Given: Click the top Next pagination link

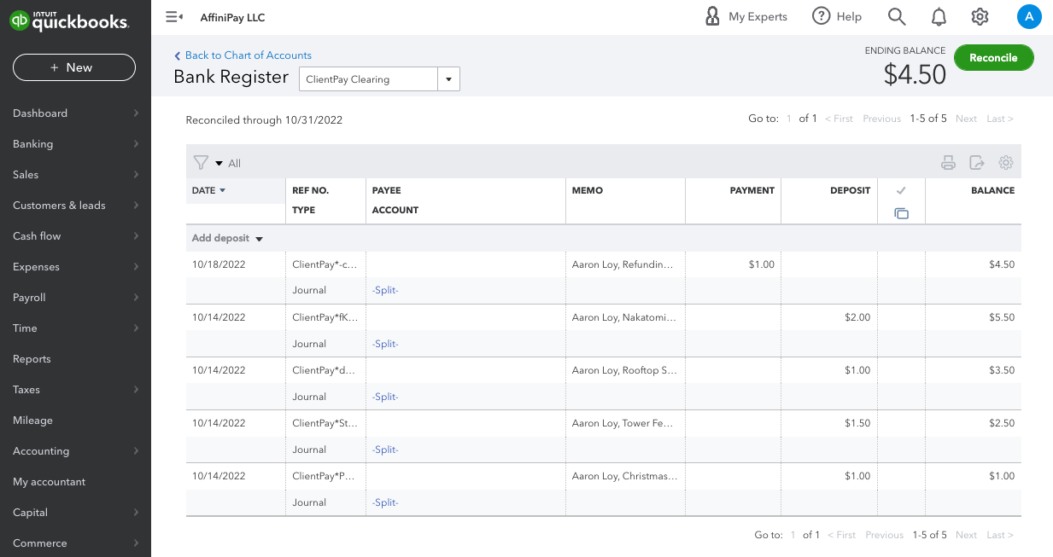Looking at the screenshot, I should point(966,119).
